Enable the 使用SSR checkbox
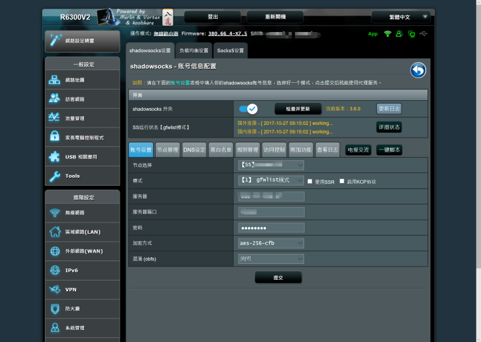The height and width of the screenshot is (342, 481). (310, 181)
